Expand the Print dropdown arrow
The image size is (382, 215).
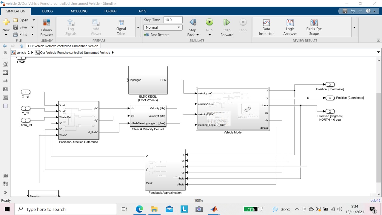32,34
